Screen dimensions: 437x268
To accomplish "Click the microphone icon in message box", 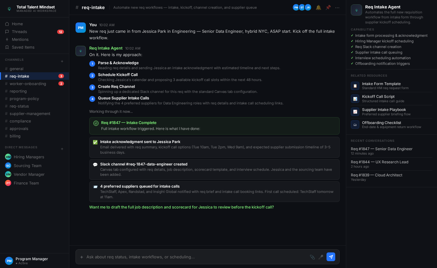I will (321, 257).
